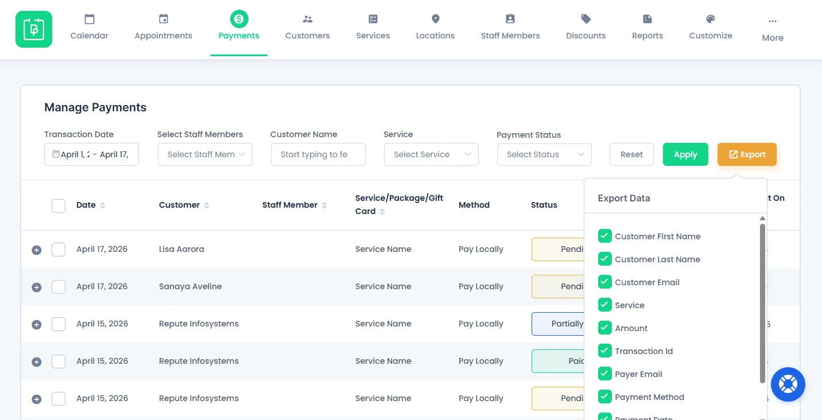Uncheck the Payer Email export field

point(604,374)
